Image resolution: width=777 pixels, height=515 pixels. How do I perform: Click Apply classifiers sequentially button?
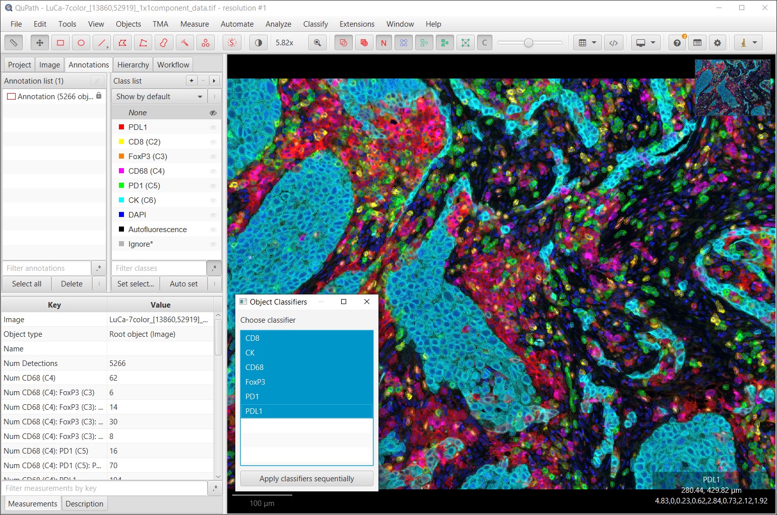tap(307, 479)
